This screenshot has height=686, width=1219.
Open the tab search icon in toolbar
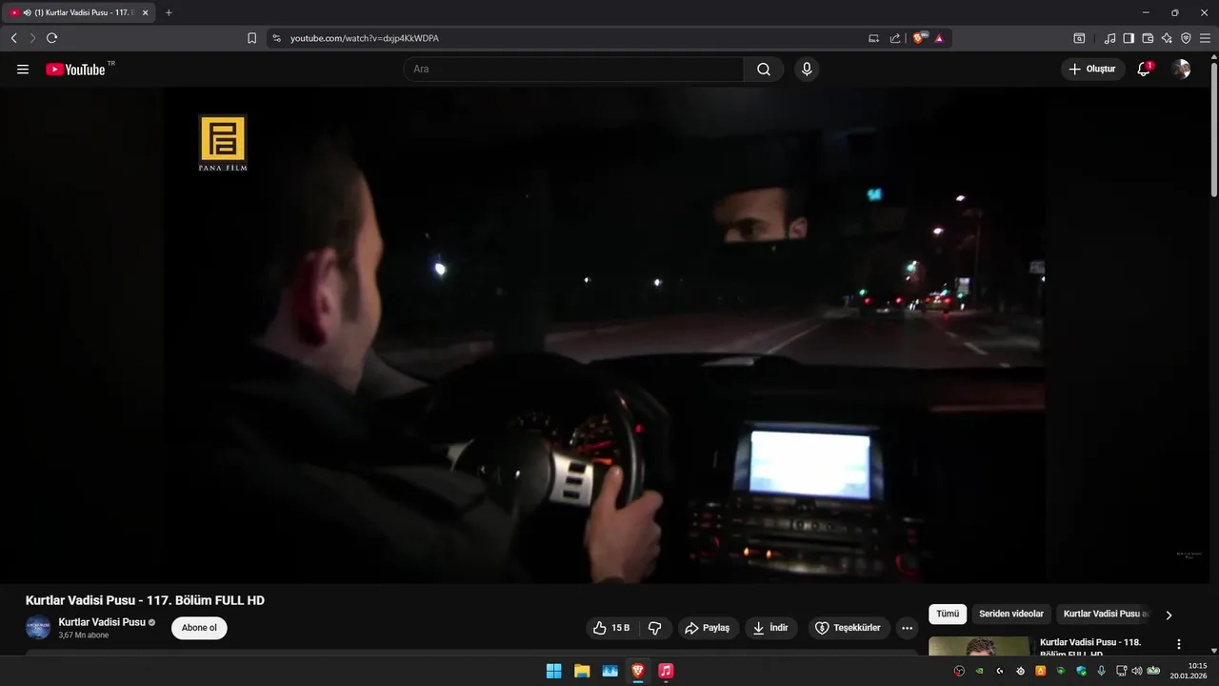pos(1079,38)
